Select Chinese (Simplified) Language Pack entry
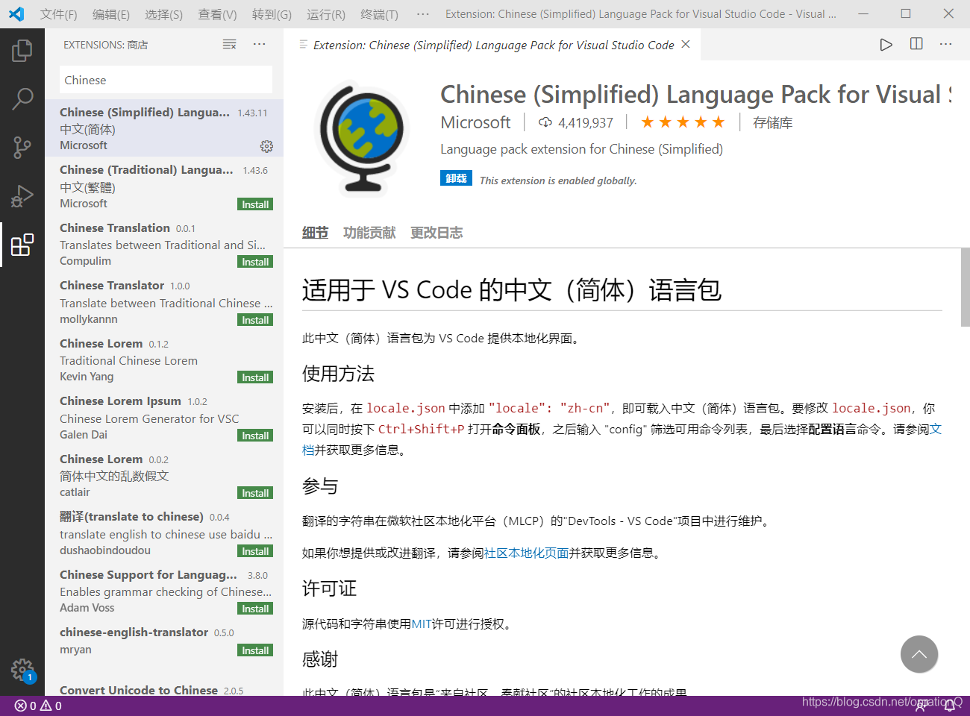Viewport: 970px width, 716px height. [x=164, y=128]
